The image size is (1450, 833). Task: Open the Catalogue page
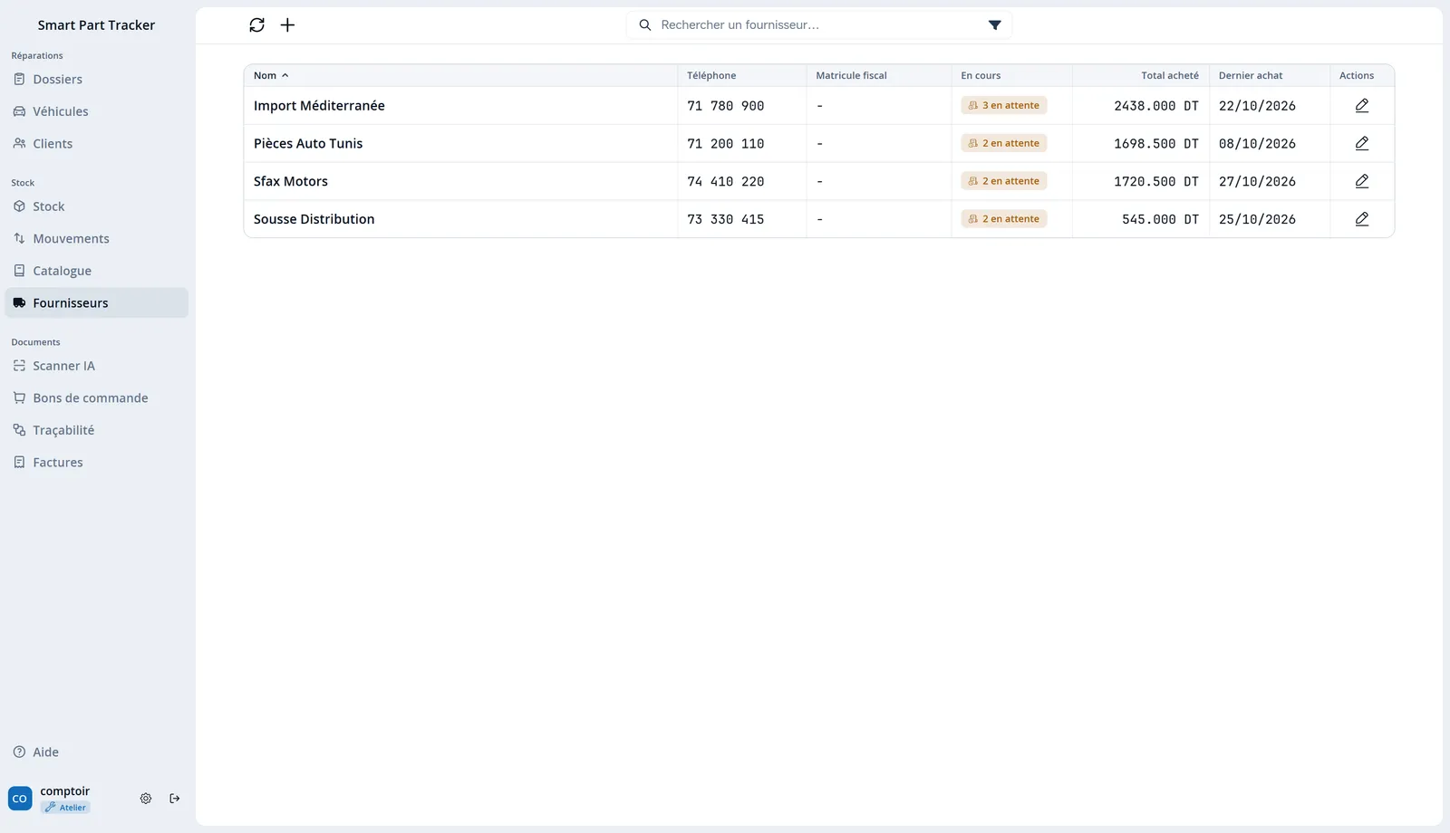[x=97, y=271]
